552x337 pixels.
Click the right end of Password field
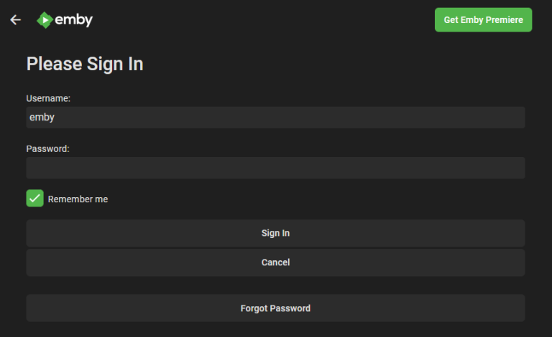[x=519, y=168]
